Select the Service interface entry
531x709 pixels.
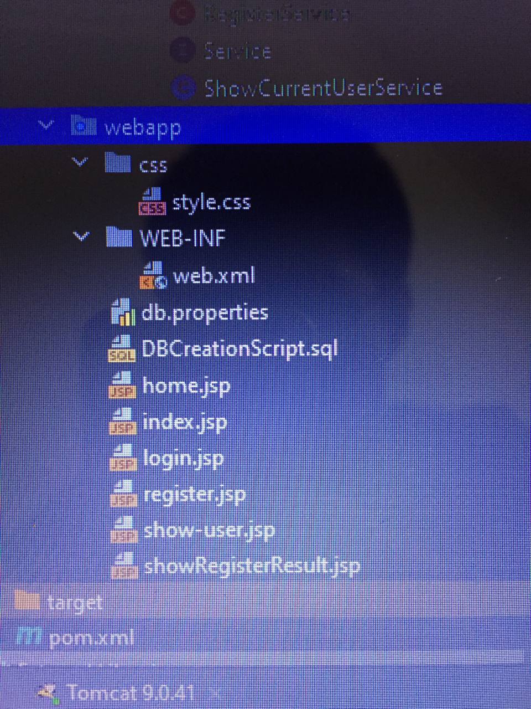237,51
